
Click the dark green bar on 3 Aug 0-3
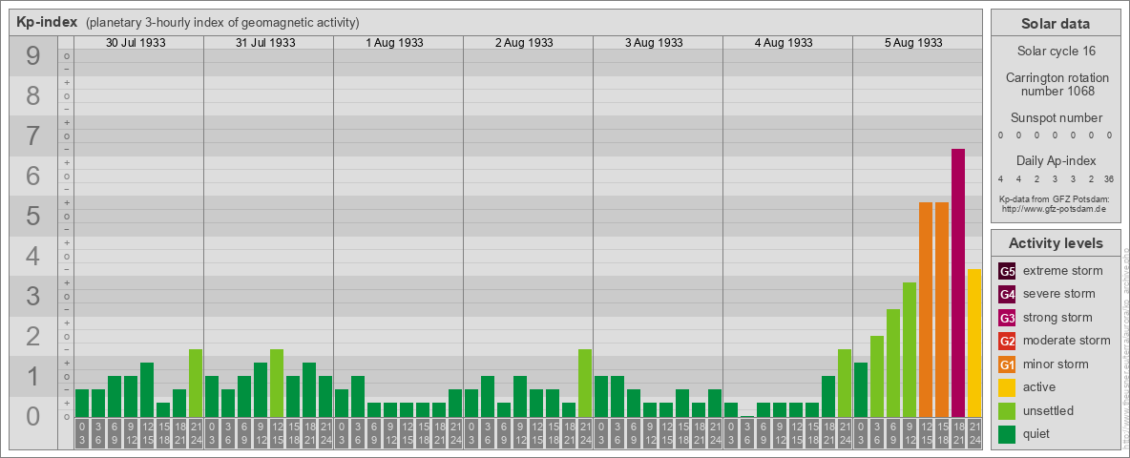tap(601, 396)
